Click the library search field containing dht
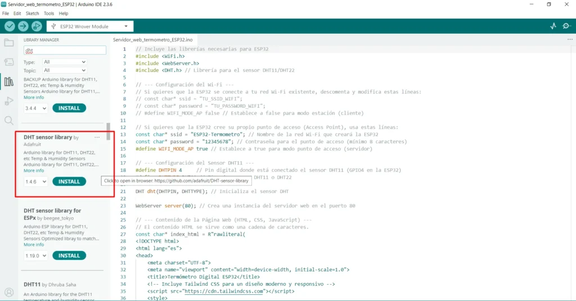 [x=65, y=50]
